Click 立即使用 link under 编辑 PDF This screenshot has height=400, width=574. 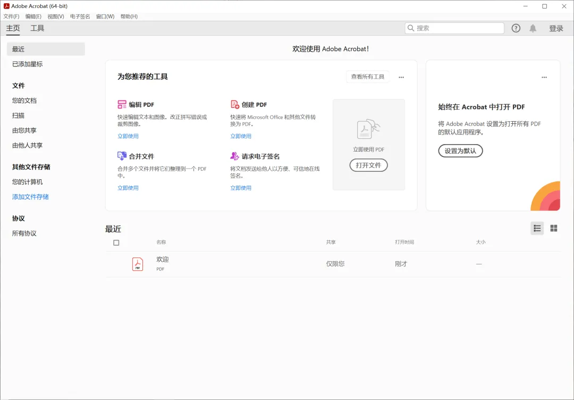128,136
